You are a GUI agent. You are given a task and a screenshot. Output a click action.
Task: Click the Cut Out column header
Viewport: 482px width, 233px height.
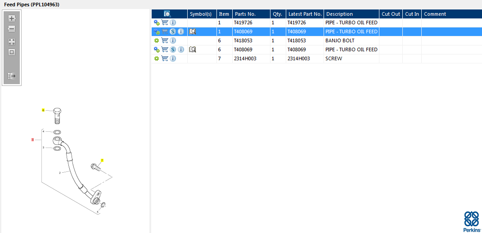pos(391,14)
